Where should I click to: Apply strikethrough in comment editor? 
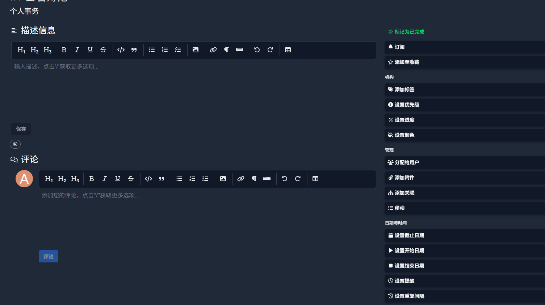coord(131,179)
